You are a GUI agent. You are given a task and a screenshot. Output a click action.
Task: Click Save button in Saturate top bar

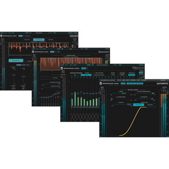coord(128,80)
